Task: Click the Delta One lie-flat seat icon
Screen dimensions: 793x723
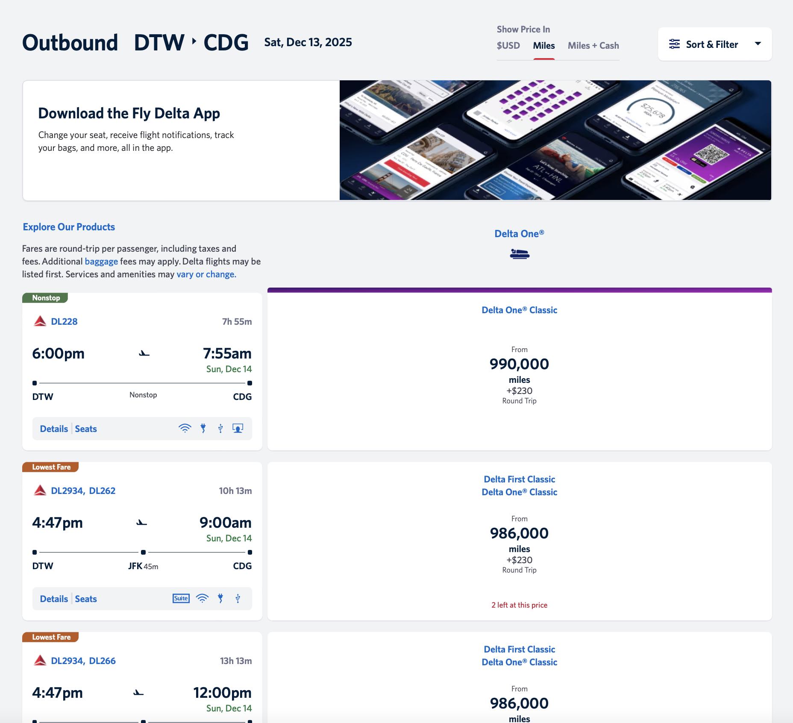Action: pyautogui.click(x=520, y=254)
